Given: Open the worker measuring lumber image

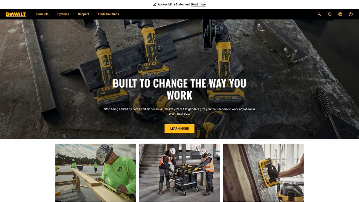Looking at the screenshot, I should click(96, 173).
